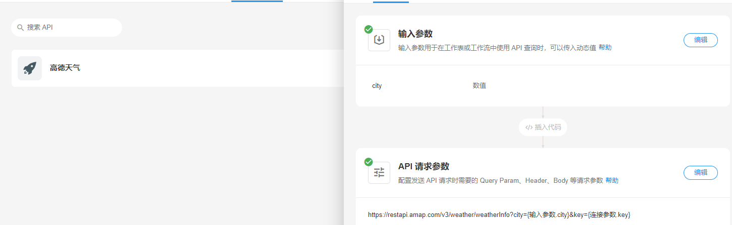The height and width of the screenshot is (225, 732).
Task: Click the green checkmark on 输入参数 card
Action: [369, 30]
